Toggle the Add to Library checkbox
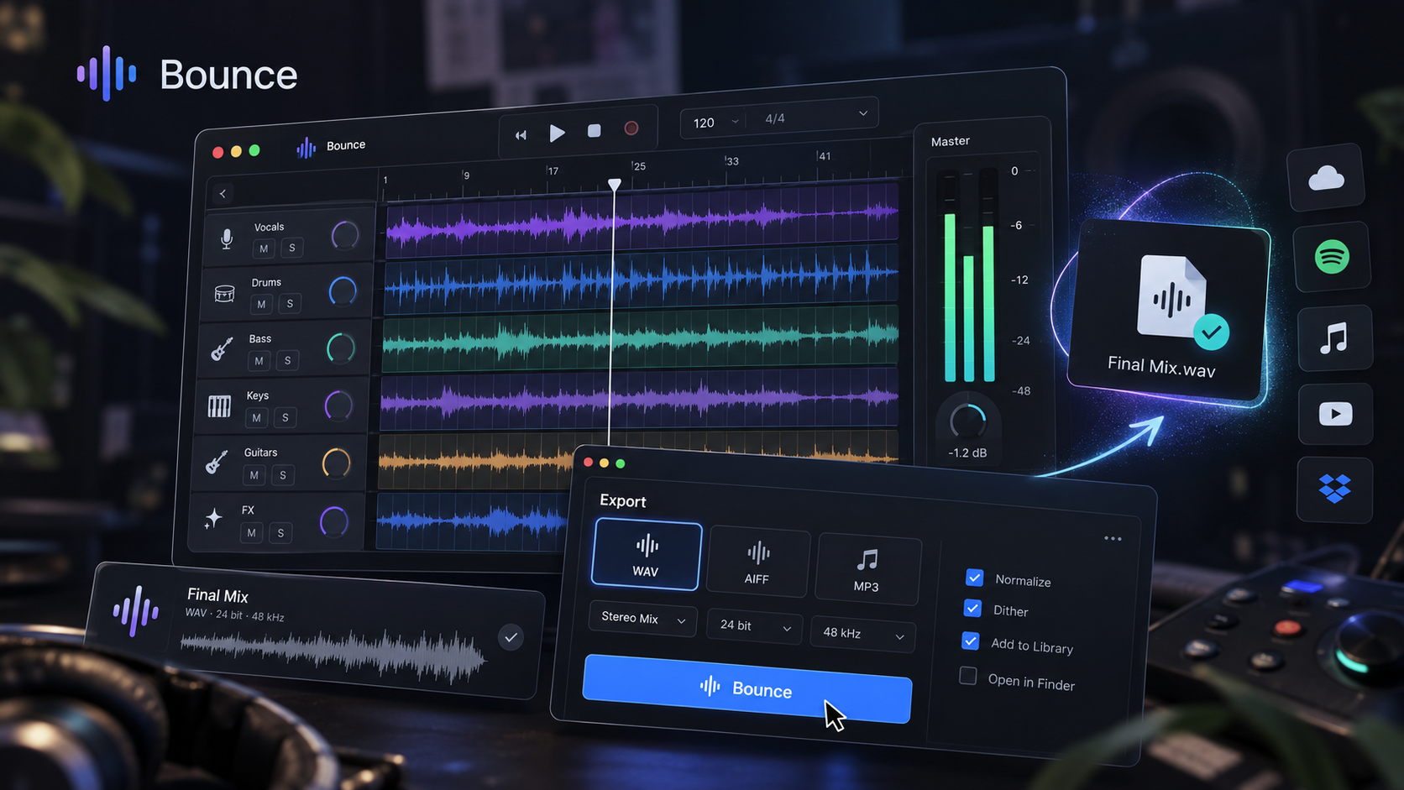Viewport: 1404px width, 790px height. click(x=970, y=641)
